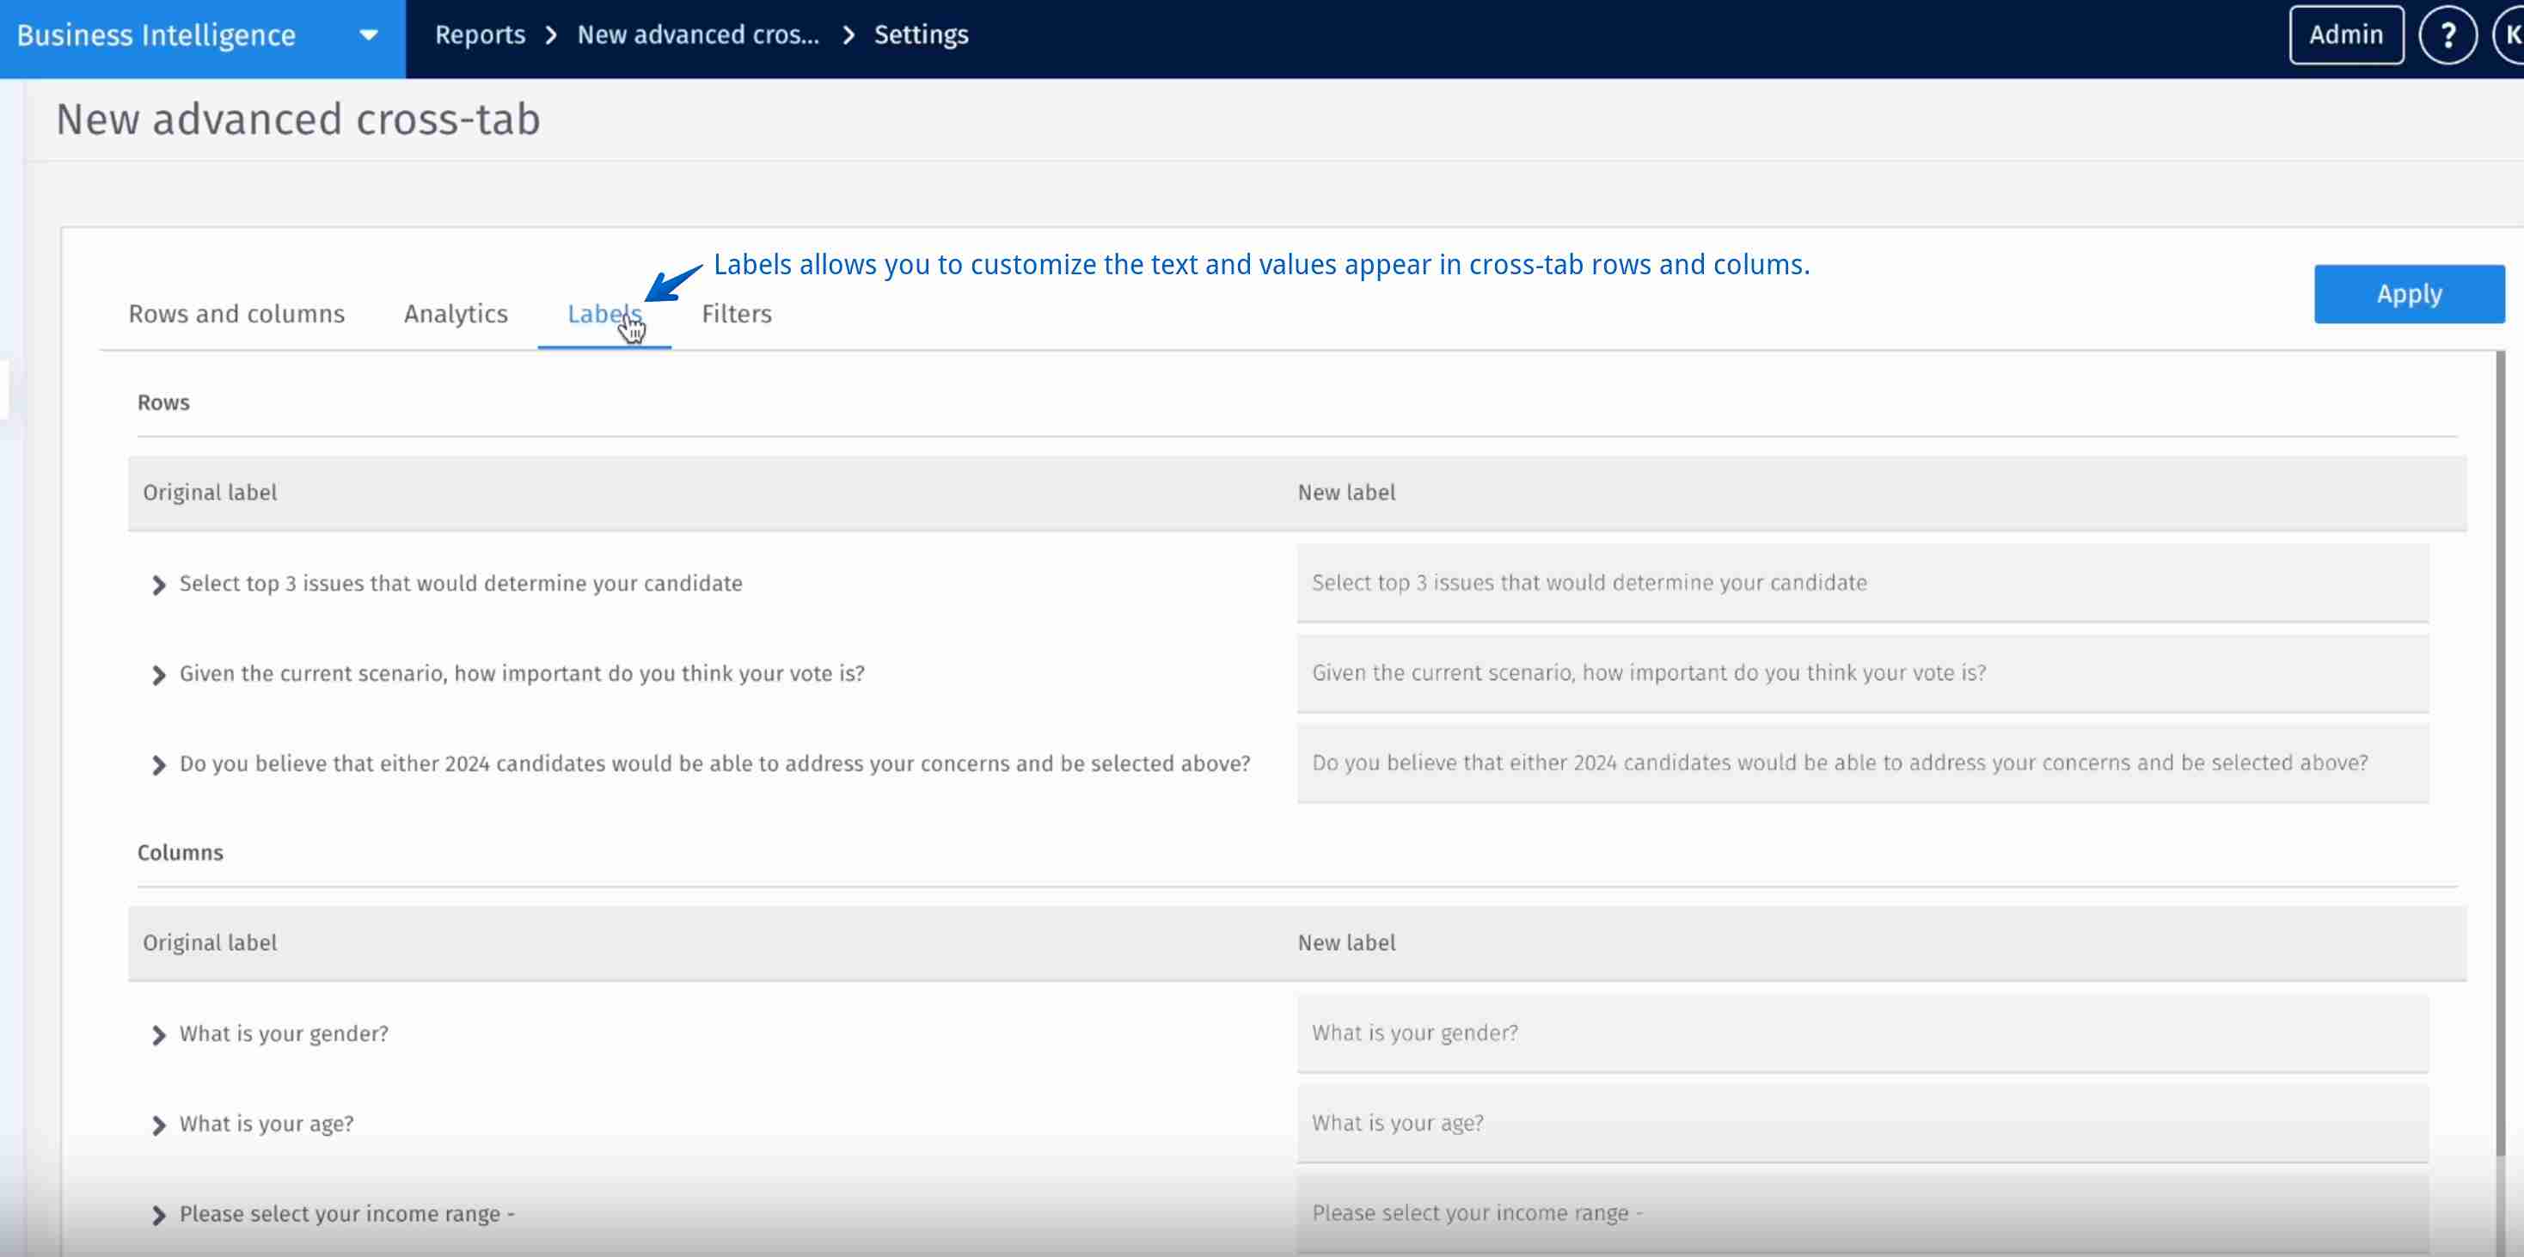
Task: Navigate to Reports via breadcrumb
Action: coord(481,34)
